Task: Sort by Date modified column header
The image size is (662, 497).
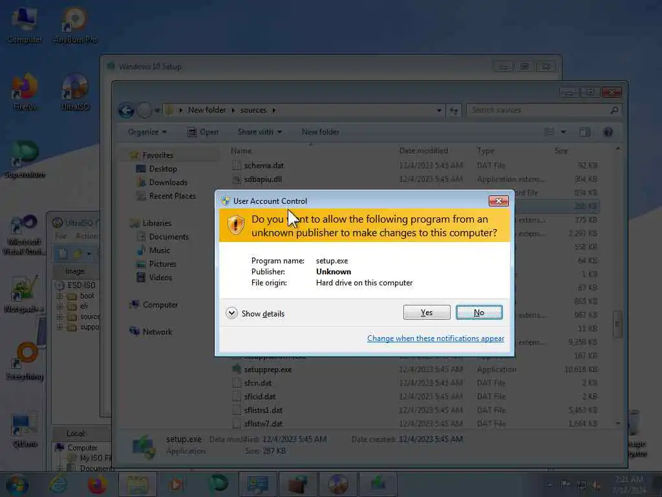Action: [423, 150]
